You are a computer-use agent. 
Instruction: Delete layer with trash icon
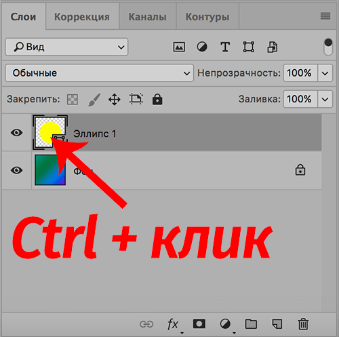[x=303, y=324]
